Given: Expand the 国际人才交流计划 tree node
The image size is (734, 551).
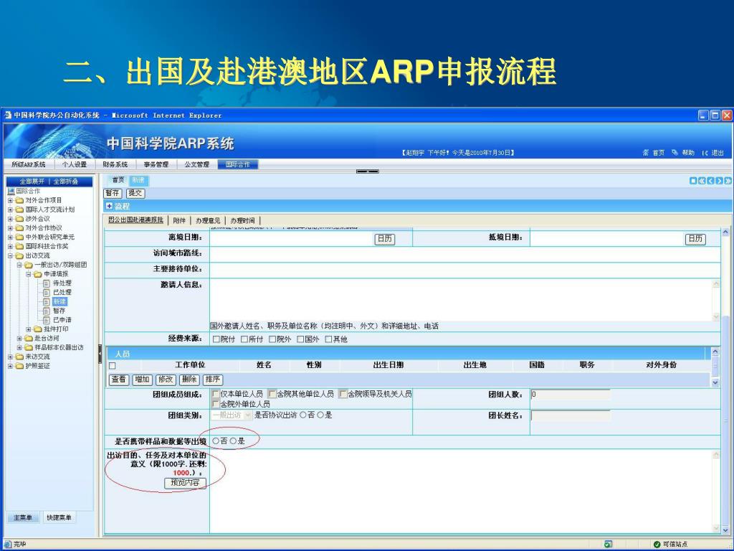Looking at the screenshot, I should coord(10,210).
